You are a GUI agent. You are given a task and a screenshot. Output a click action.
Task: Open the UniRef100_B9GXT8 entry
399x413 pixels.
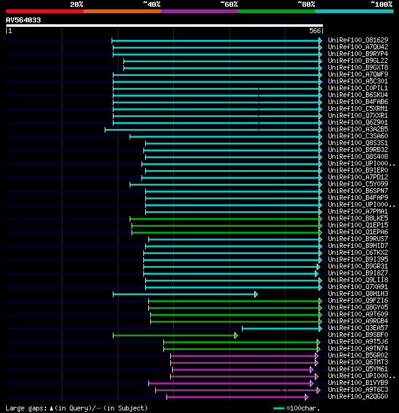tap(358, 67)
